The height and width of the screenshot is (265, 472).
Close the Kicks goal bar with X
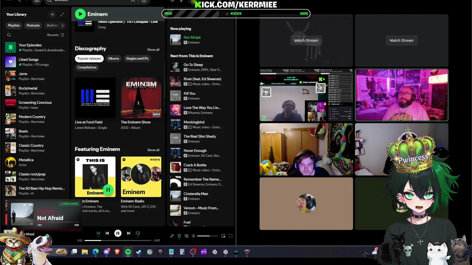227,14
